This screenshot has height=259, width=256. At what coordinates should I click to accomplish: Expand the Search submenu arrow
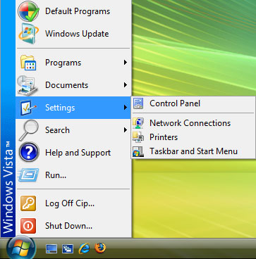126,130
